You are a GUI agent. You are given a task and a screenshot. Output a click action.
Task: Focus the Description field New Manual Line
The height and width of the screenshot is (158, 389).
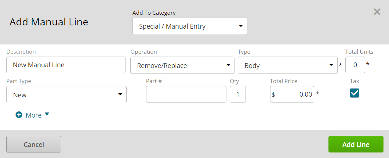coord(66,65)
